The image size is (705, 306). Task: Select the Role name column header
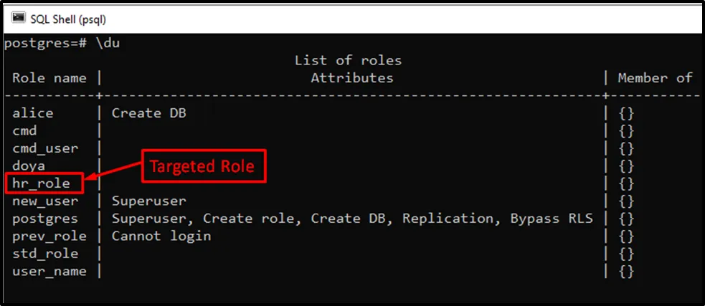(x=49, y=77)
